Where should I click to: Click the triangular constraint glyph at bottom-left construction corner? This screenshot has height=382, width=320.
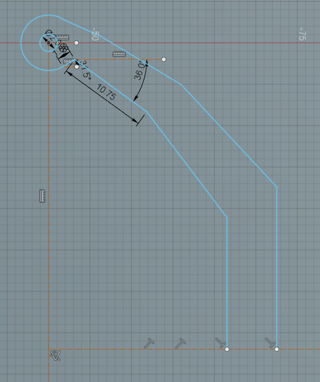[x=55, y=355]
